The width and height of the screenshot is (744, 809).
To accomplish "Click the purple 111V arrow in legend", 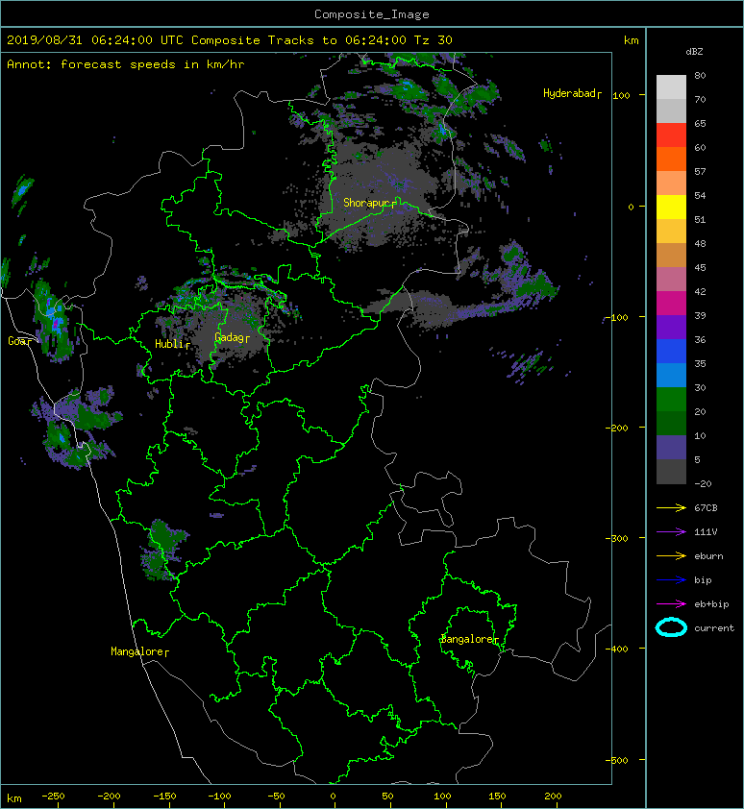I will pyautogui.click(x=671, y=531).
